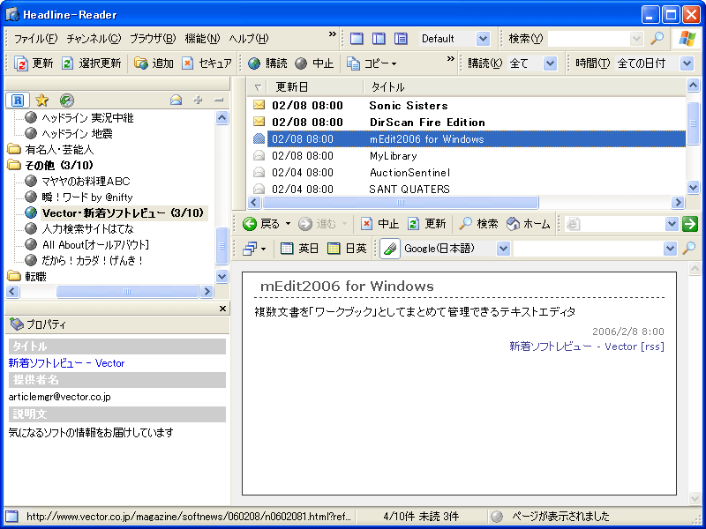Viewport: 706px width, 529px height.
Task: Open the Default layout dropdown
Action: pos(483,39)
